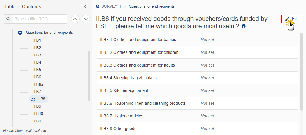Focus the Type to filter TOC field
Screen dimensions: 306x135
[x=40, y=19]
